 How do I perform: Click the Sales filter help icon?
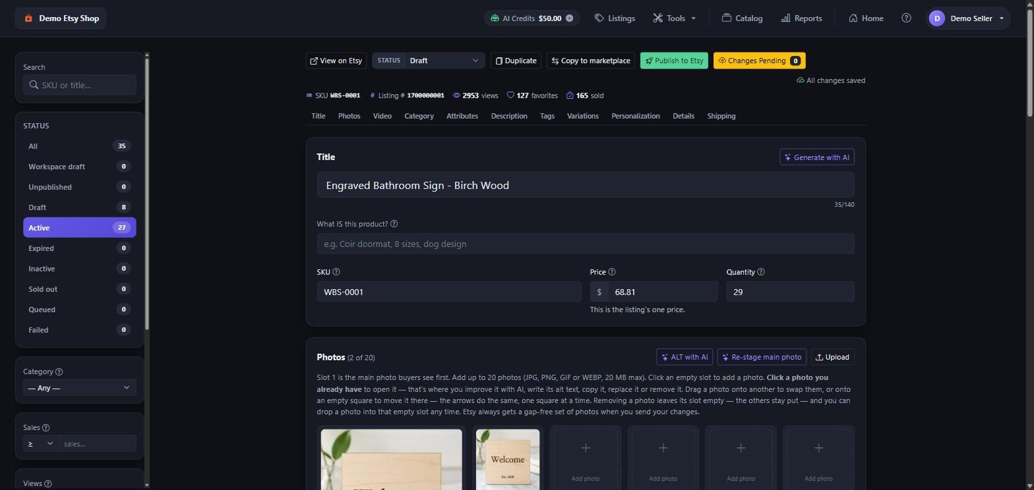(x=46, y=428)
